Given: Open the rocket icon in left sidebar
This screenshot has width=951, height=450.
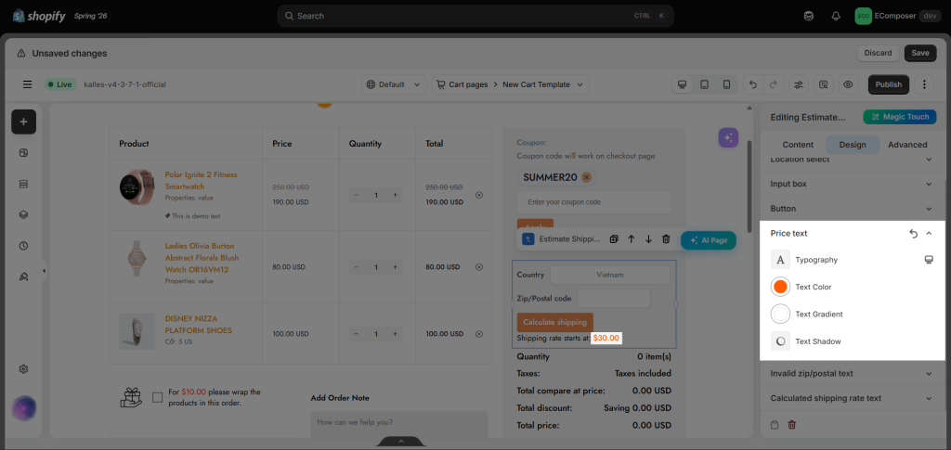Looking at the screenshot, I should pyautogui.click(x=23, y=276).
